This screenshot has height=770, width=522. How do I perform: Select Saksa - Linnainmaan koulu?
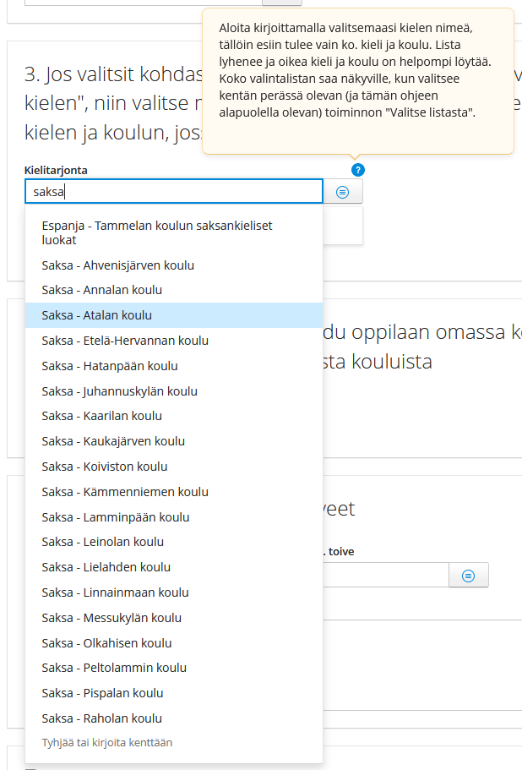pyautogui.click(x=115, y=593)
